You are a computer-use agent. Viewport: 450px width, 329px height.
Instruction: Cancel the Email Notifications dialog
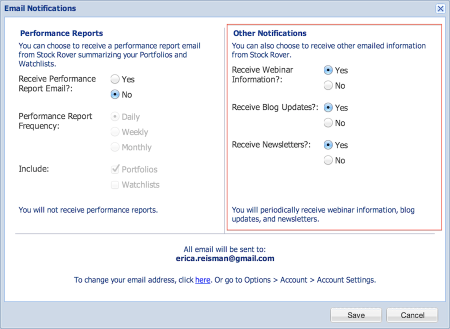[x=412, y=315]
